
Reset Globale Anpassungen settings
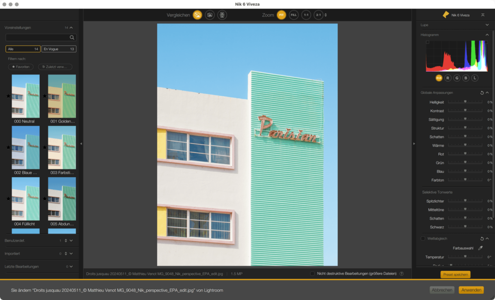(482, 92)
